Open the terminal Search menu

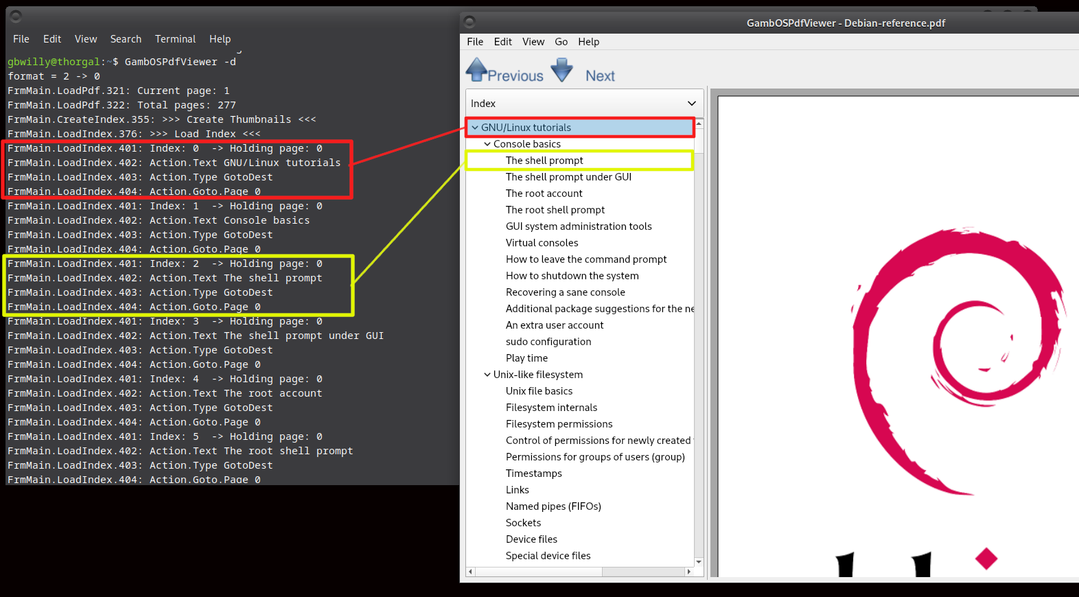tap(126, 39)
